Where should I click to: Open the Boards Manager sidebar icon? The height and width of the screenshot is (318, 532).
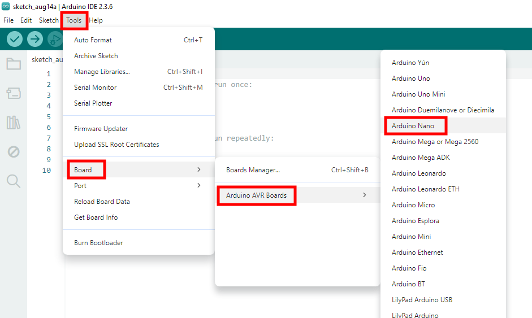coord(14,93)
